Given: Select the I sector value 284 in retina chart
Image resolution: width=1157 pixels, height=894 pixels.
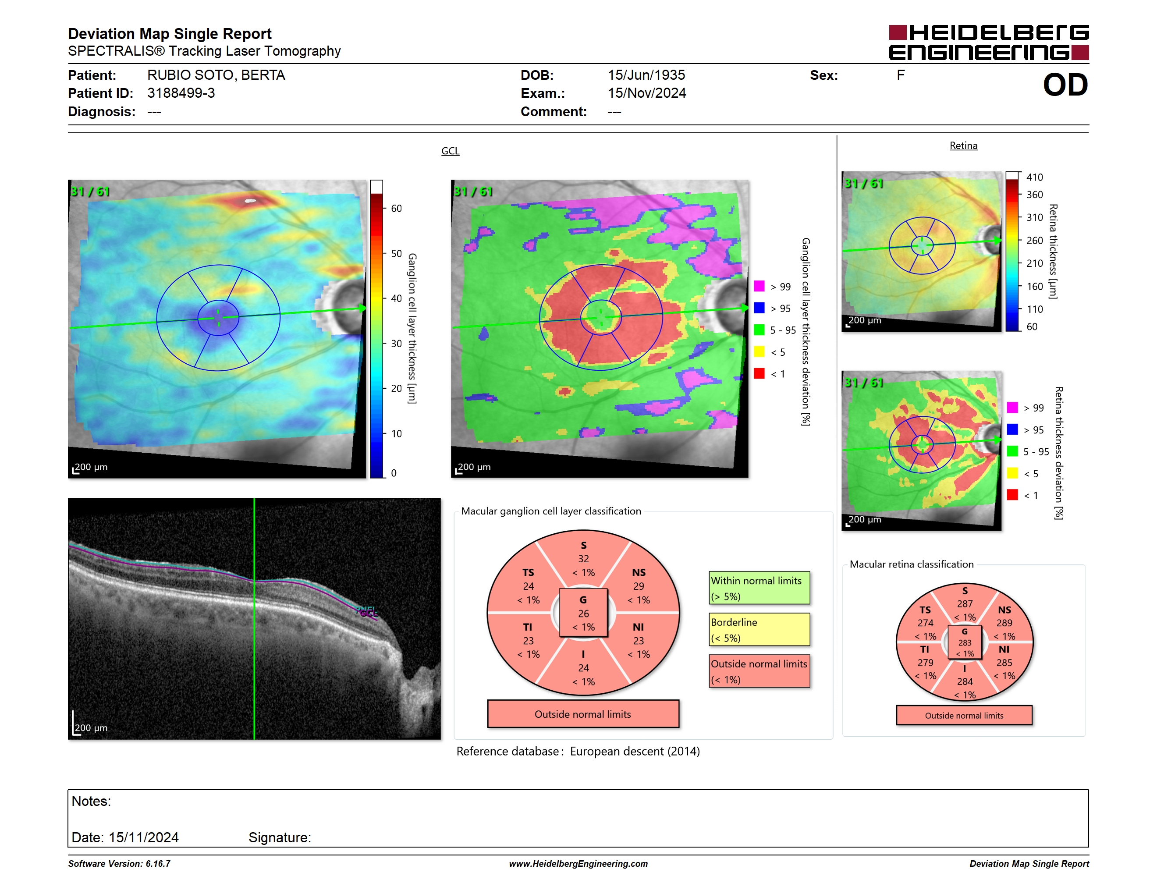Looking at the screenshot, I should tap(965, 682).
